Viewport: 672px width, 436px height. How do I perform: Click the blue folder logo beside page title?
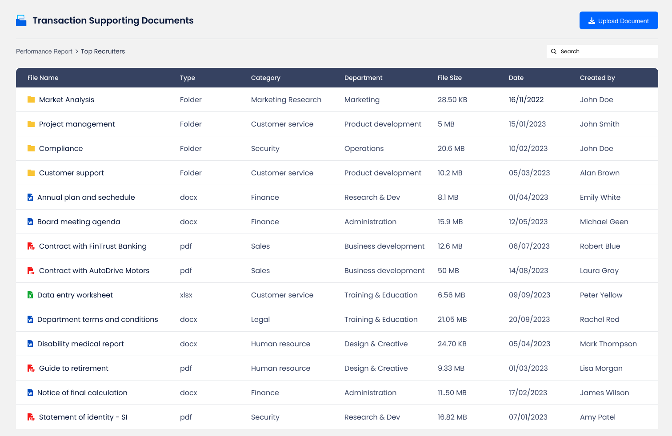pyautogui.click(x=21, y=20)
